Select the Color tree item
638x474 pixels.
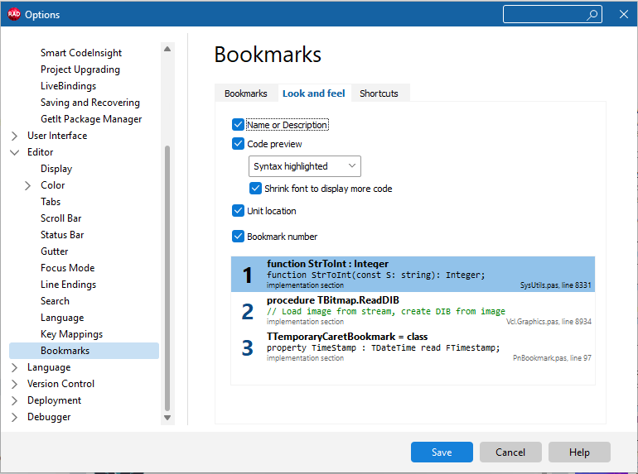[x=52, y=185]
